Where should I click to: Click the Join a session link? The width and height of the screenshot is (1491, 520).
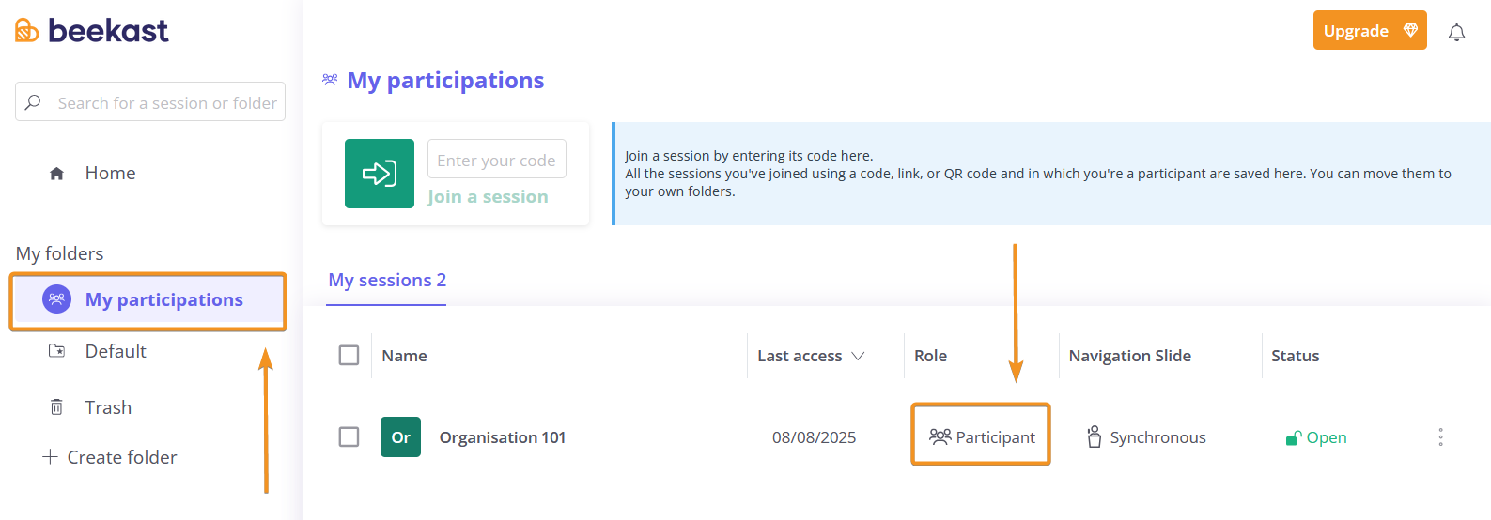pos(488,196)
